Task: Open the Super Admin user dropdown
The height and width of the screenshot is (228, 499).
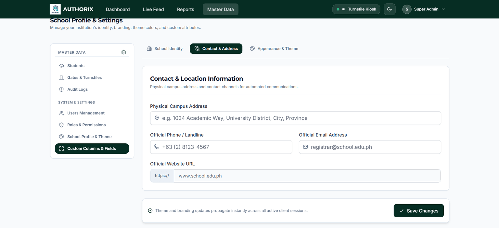Action: pos(424,9)
